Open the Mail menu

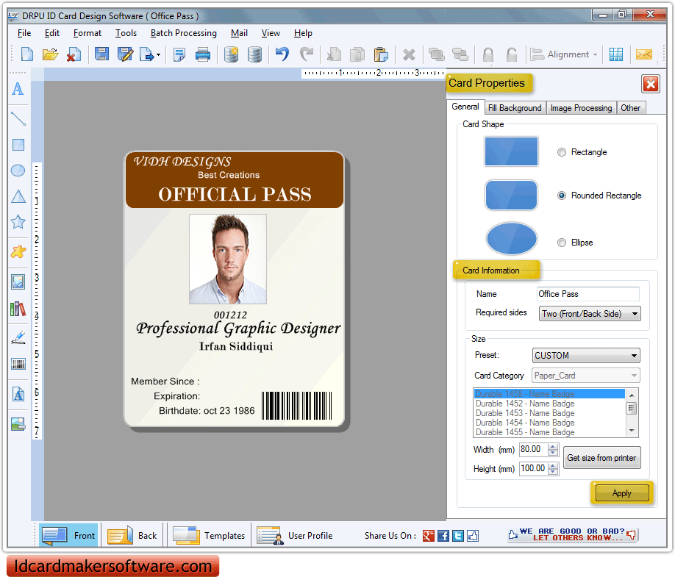click(x=239, y=33)
